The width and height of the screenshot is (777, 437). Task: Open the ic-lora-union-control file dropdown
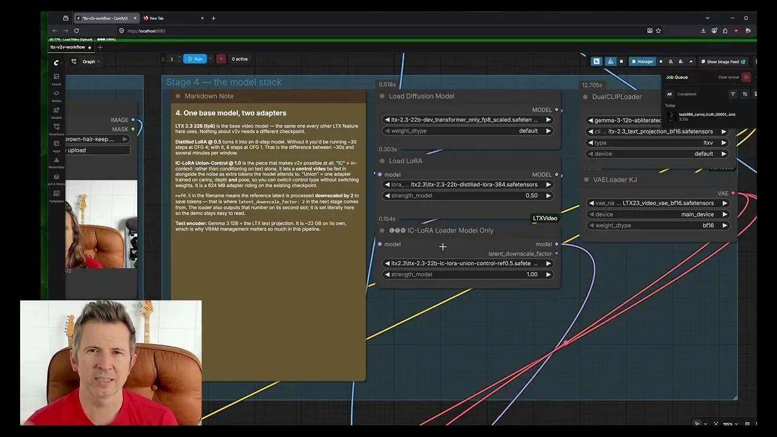coord(468,263)
